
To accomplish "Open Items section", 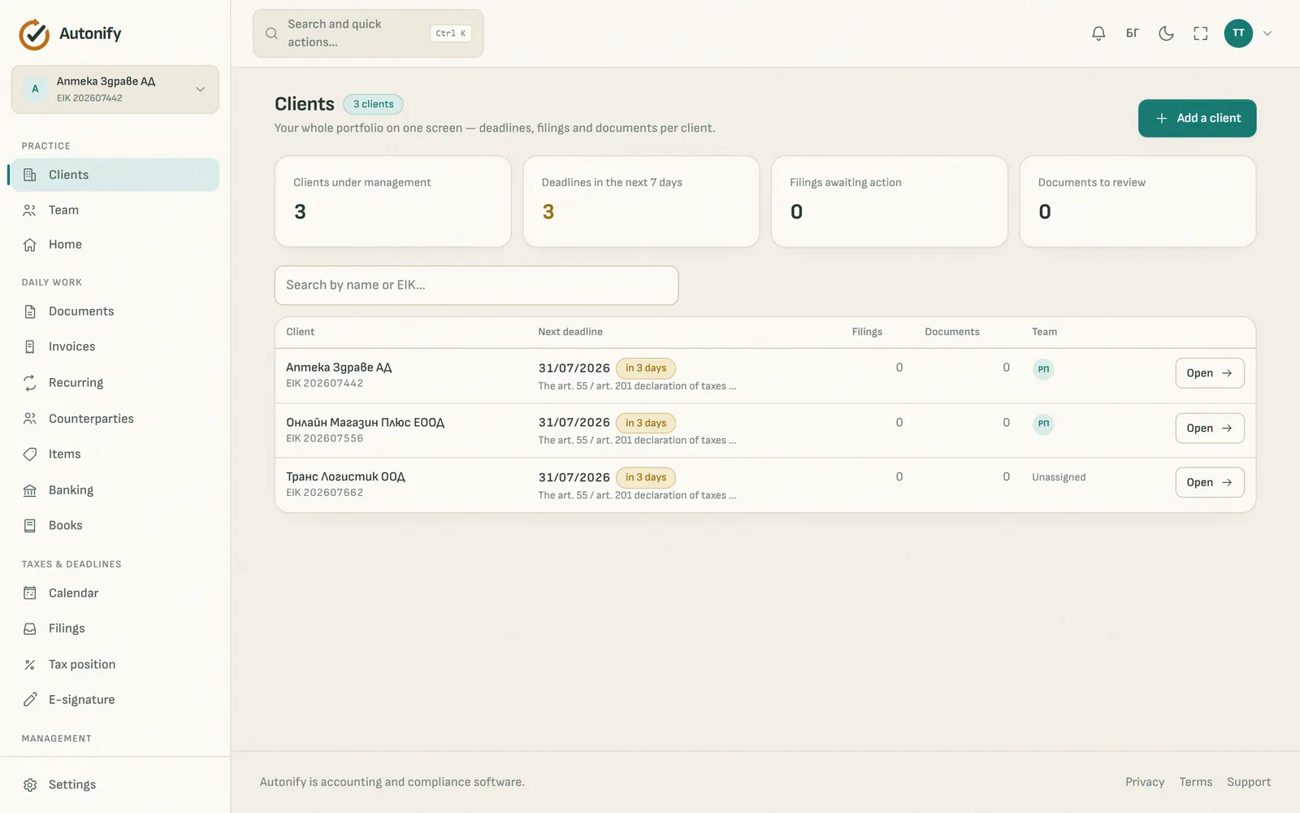I will (115, 454).
